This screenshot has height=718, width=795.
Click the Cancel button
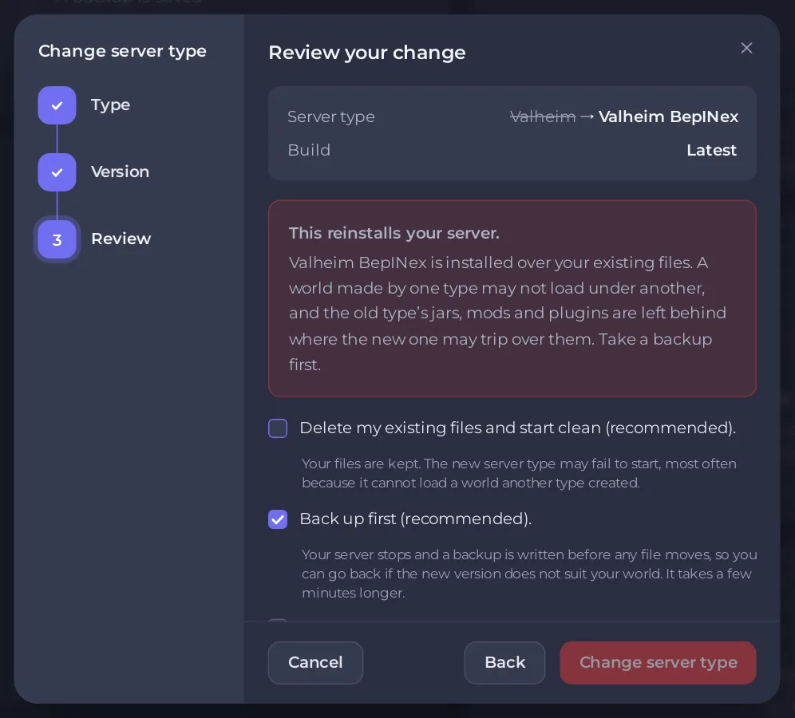[x=315, y=663]
